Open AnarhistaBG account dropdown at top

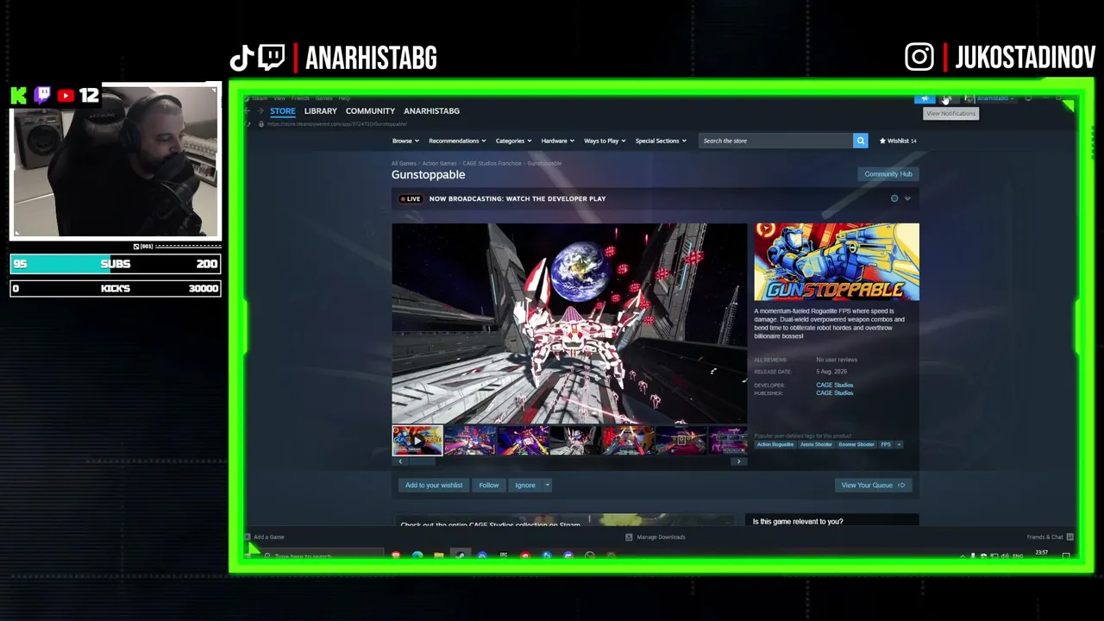coord(994,98)
